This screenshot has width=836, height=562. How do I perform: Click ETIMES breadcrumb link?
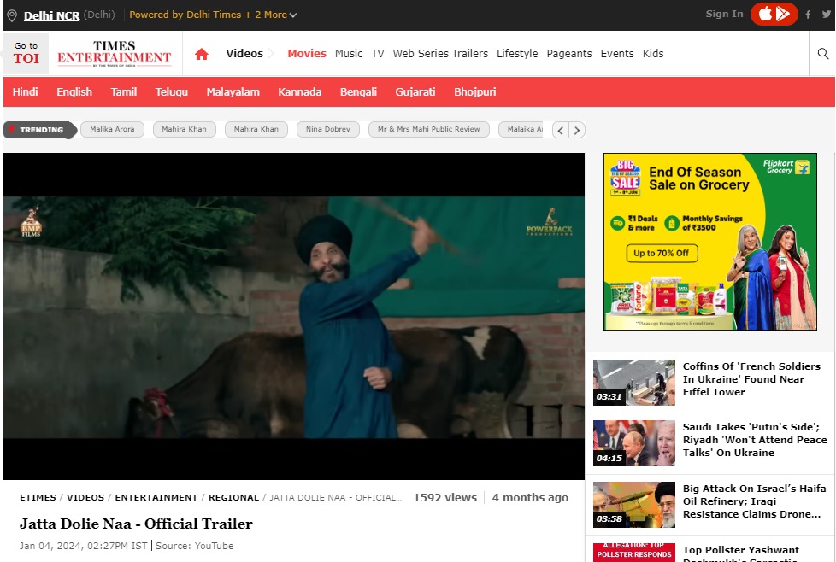click(38, 498)
